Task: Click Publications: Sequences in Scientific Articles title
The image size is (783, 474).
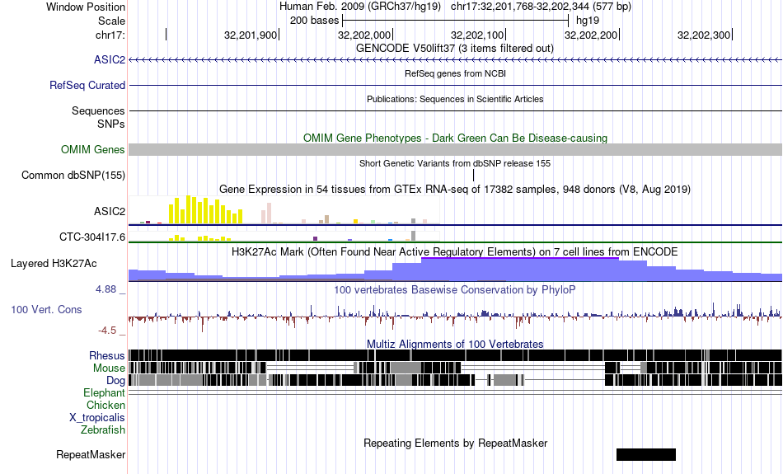Action: tap(455, 99)
